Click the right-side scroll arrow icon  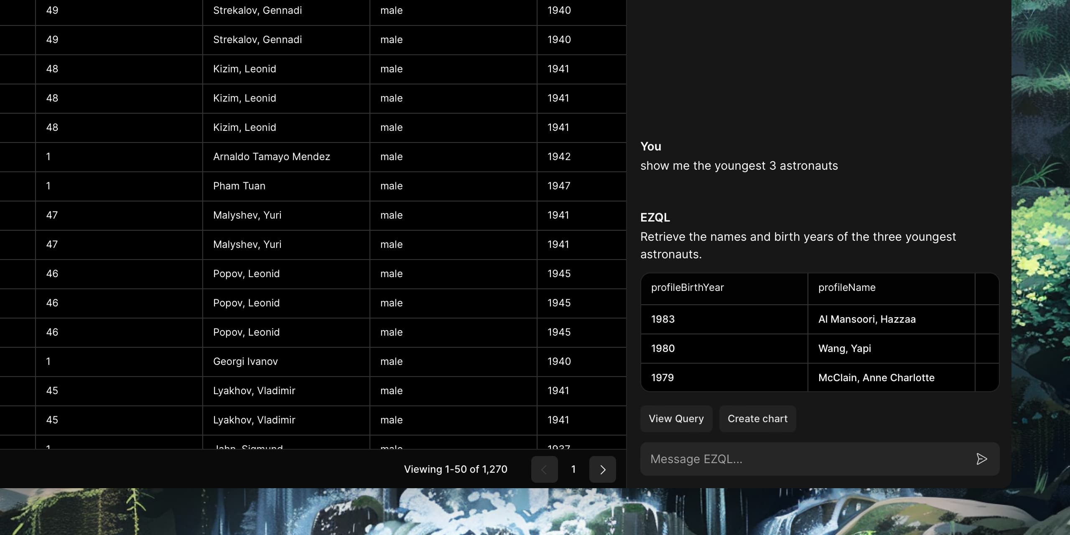tap(603, 469)
